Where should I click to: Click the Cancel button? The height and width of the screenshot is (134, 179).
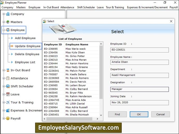point(161,114)
